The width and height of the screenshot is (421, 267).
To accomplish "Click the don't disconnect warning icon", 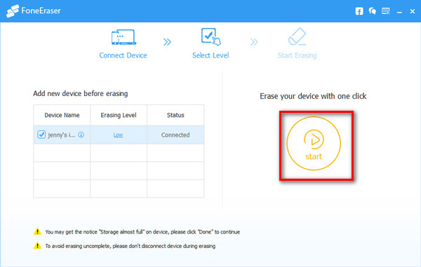I will click(x=37, y=245).
